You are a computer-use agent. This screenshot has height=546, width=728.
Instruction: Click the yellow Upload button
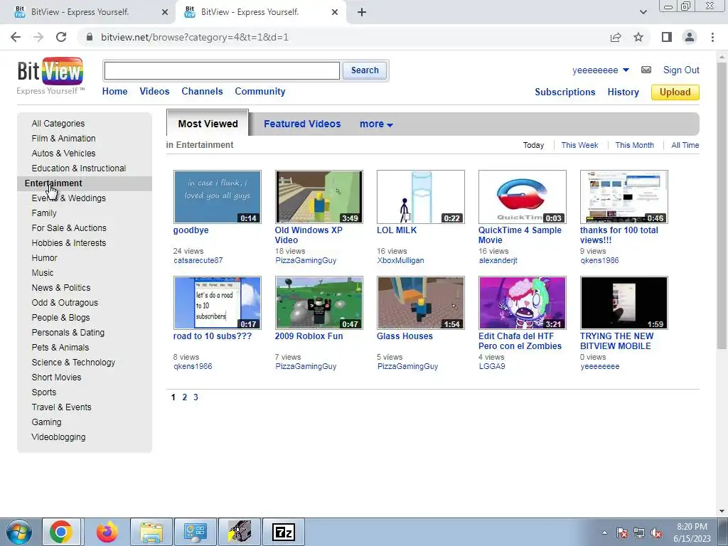click(675, 92)
